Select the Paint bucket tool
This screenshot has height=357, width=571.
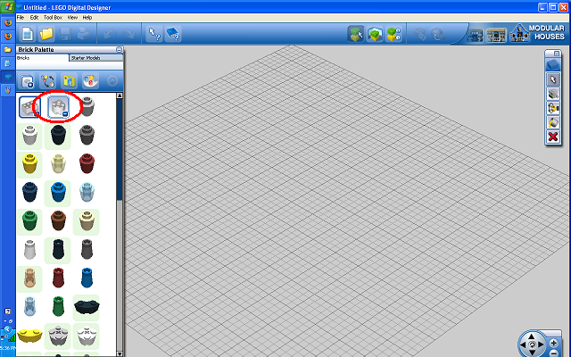(x=553, y=122)
